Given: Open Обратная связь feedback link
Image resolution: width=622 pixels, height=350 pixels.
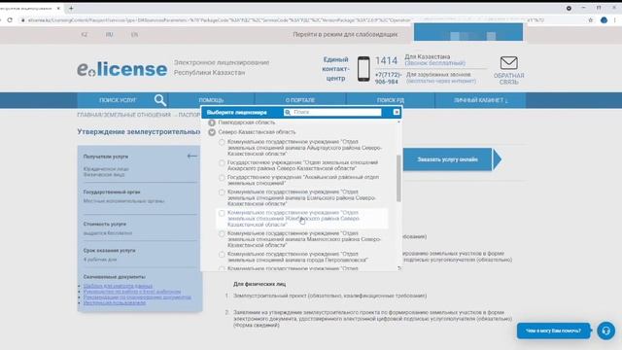Looking at the screenshot, I should point(508,79).
